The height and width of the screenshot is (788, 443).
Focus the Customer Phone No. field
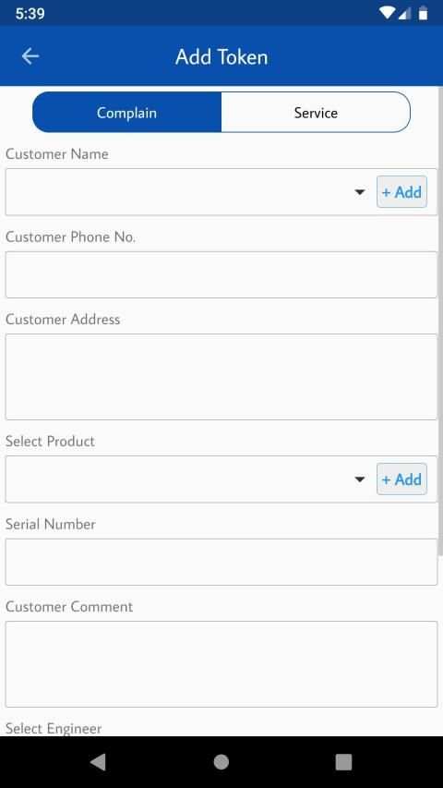click(x=221, y=275)
